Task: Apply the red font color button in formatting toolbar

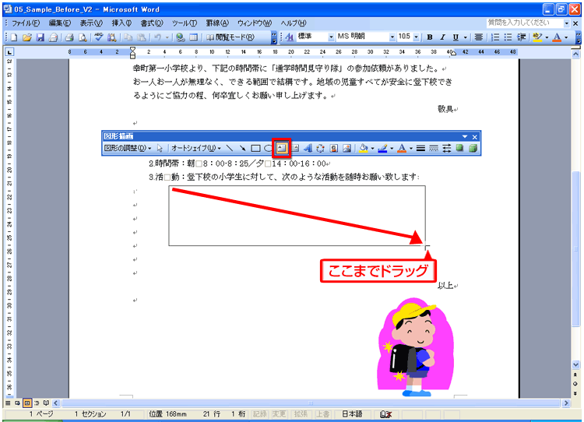Action: 558,37
